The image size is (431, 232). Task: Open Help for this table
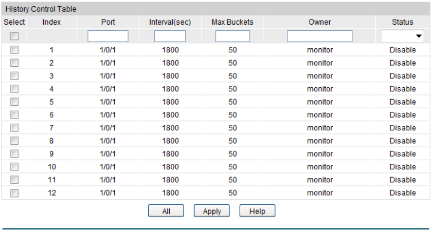click(257, 211)
